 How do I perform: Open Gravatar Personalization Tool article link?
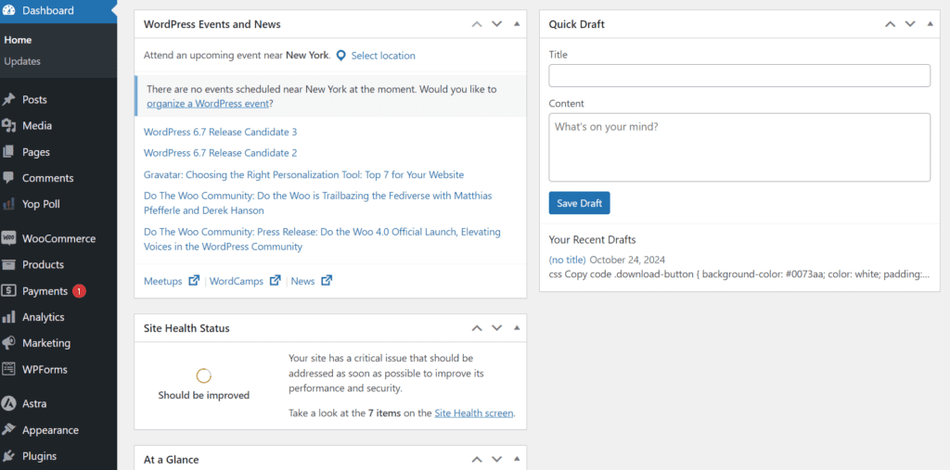(303, 175)
